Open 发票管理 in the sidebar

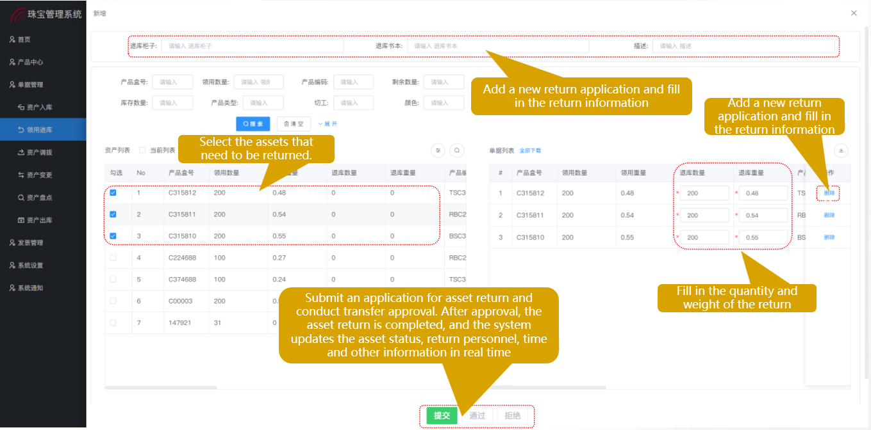click(x=30, y=243)
